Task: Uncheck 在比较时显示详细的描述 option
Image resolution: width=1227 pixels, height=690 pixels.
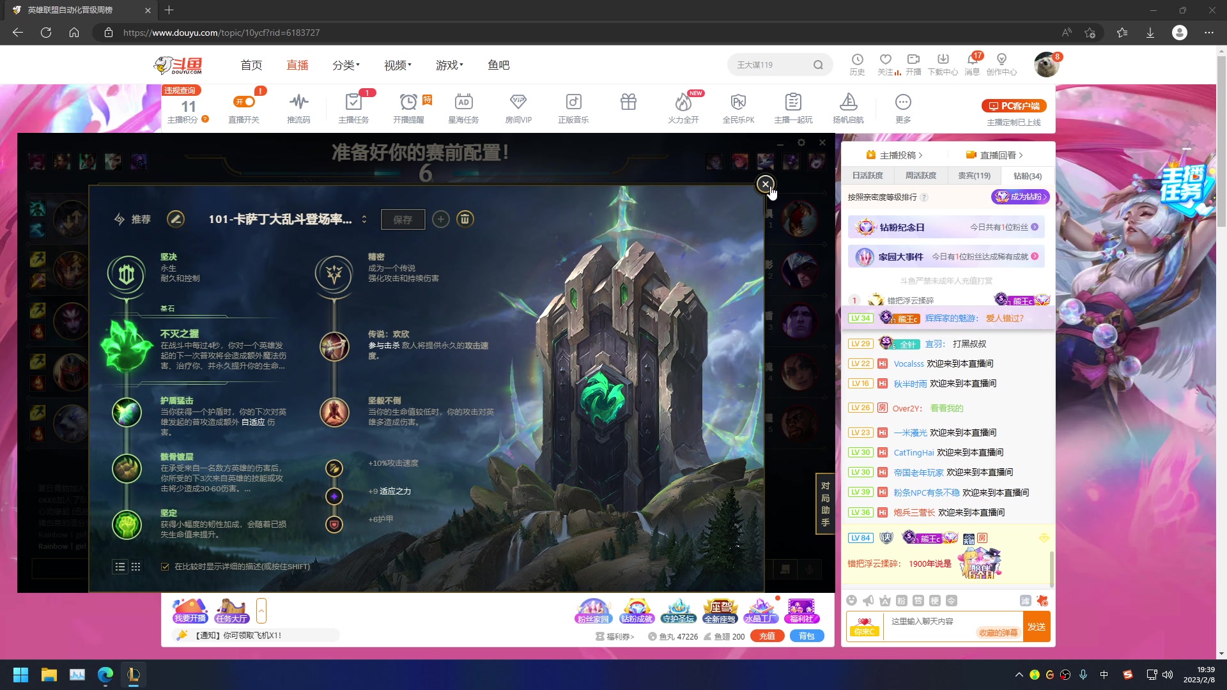Action: tap(164, 567)
